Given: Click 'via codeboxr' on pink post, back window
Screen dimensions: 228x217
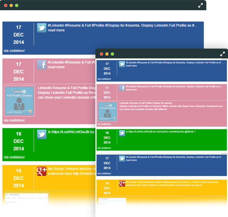Looking at the screenshot, I should click(14, 120).
